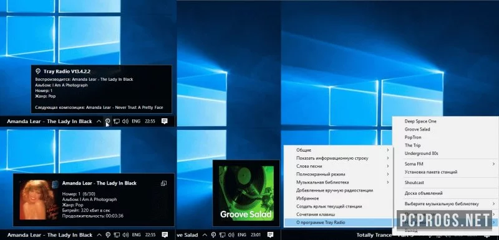
Task: Play Groove Salad from the station menu
Action: (x=445, y=129)
